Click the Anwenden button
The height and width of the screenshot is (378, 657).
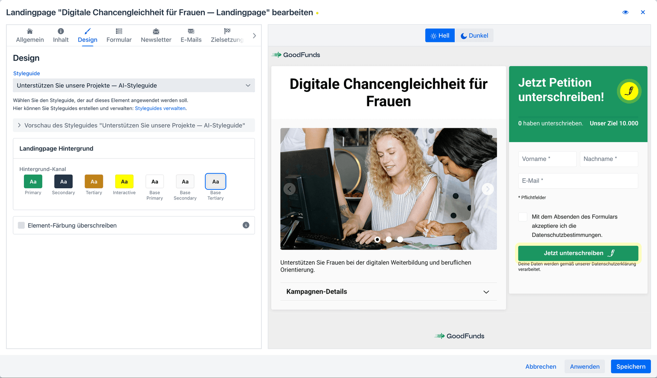click(584, 366)
